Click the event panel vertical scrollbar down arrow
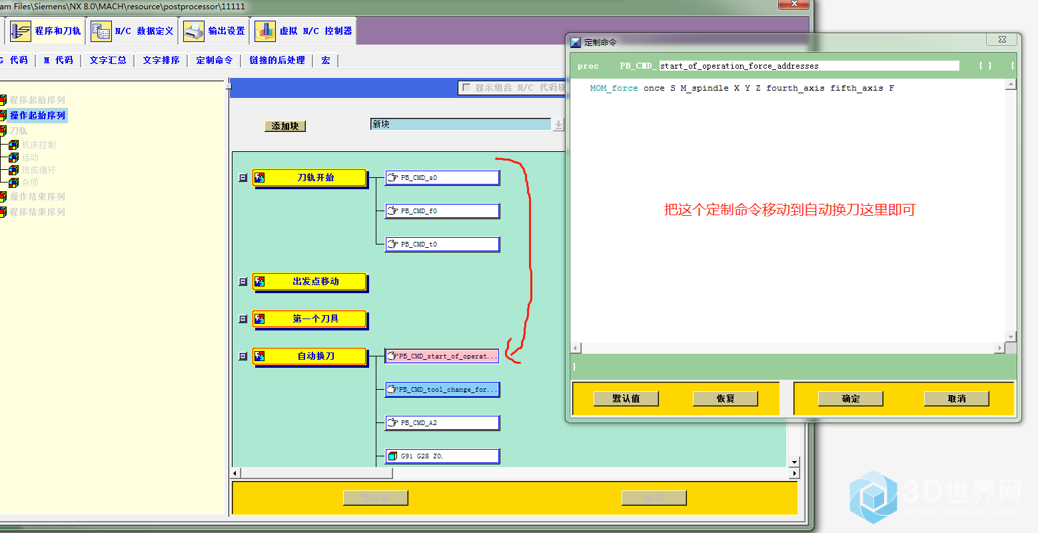The width and height of the screenshot is (1038, 533). click(x=793, y=462)
